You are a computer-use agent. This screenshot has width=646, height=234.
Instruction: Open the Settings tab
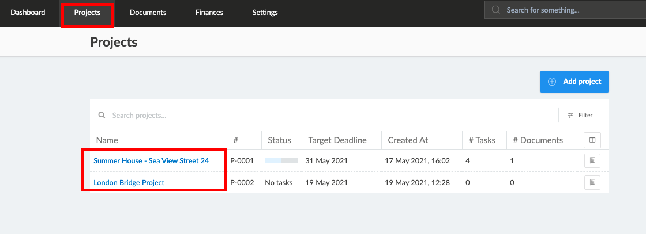(x=265, y=12)
